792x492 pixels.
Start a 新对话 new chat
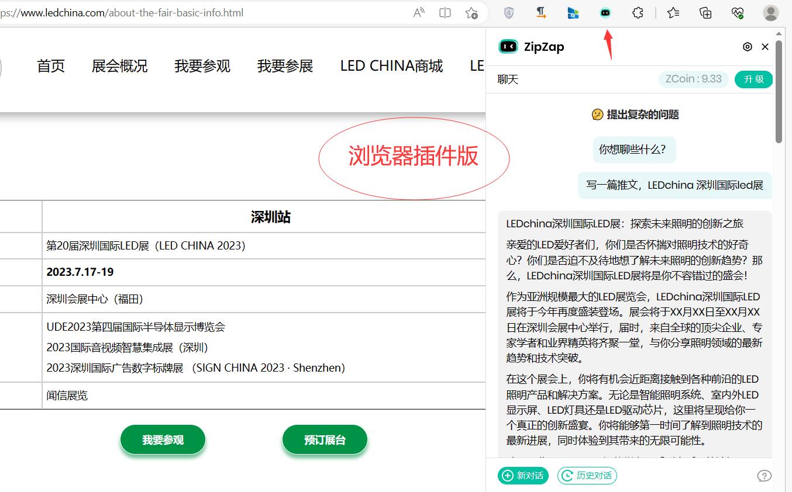pos(524,476)
